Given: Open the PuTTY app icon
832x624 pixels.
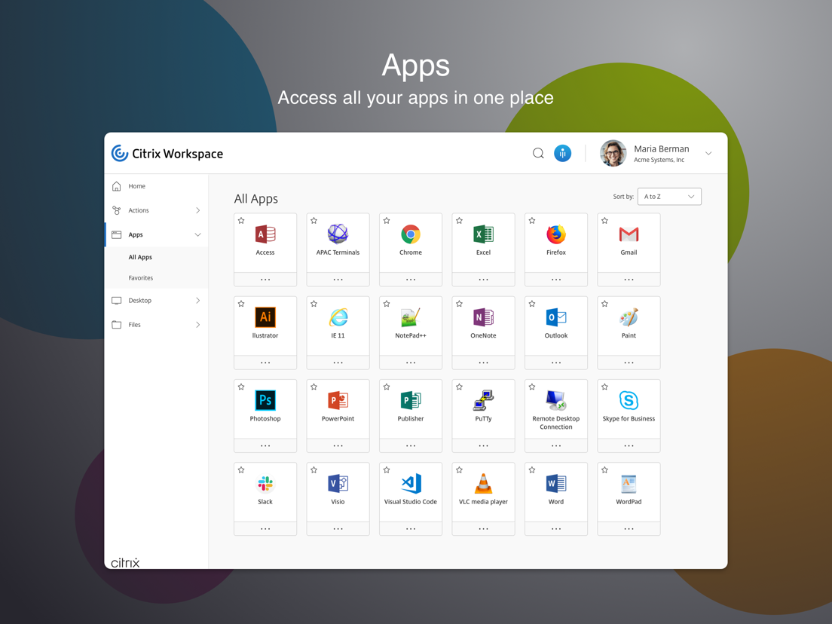Looking at the screenshot, I should (483, 400).
